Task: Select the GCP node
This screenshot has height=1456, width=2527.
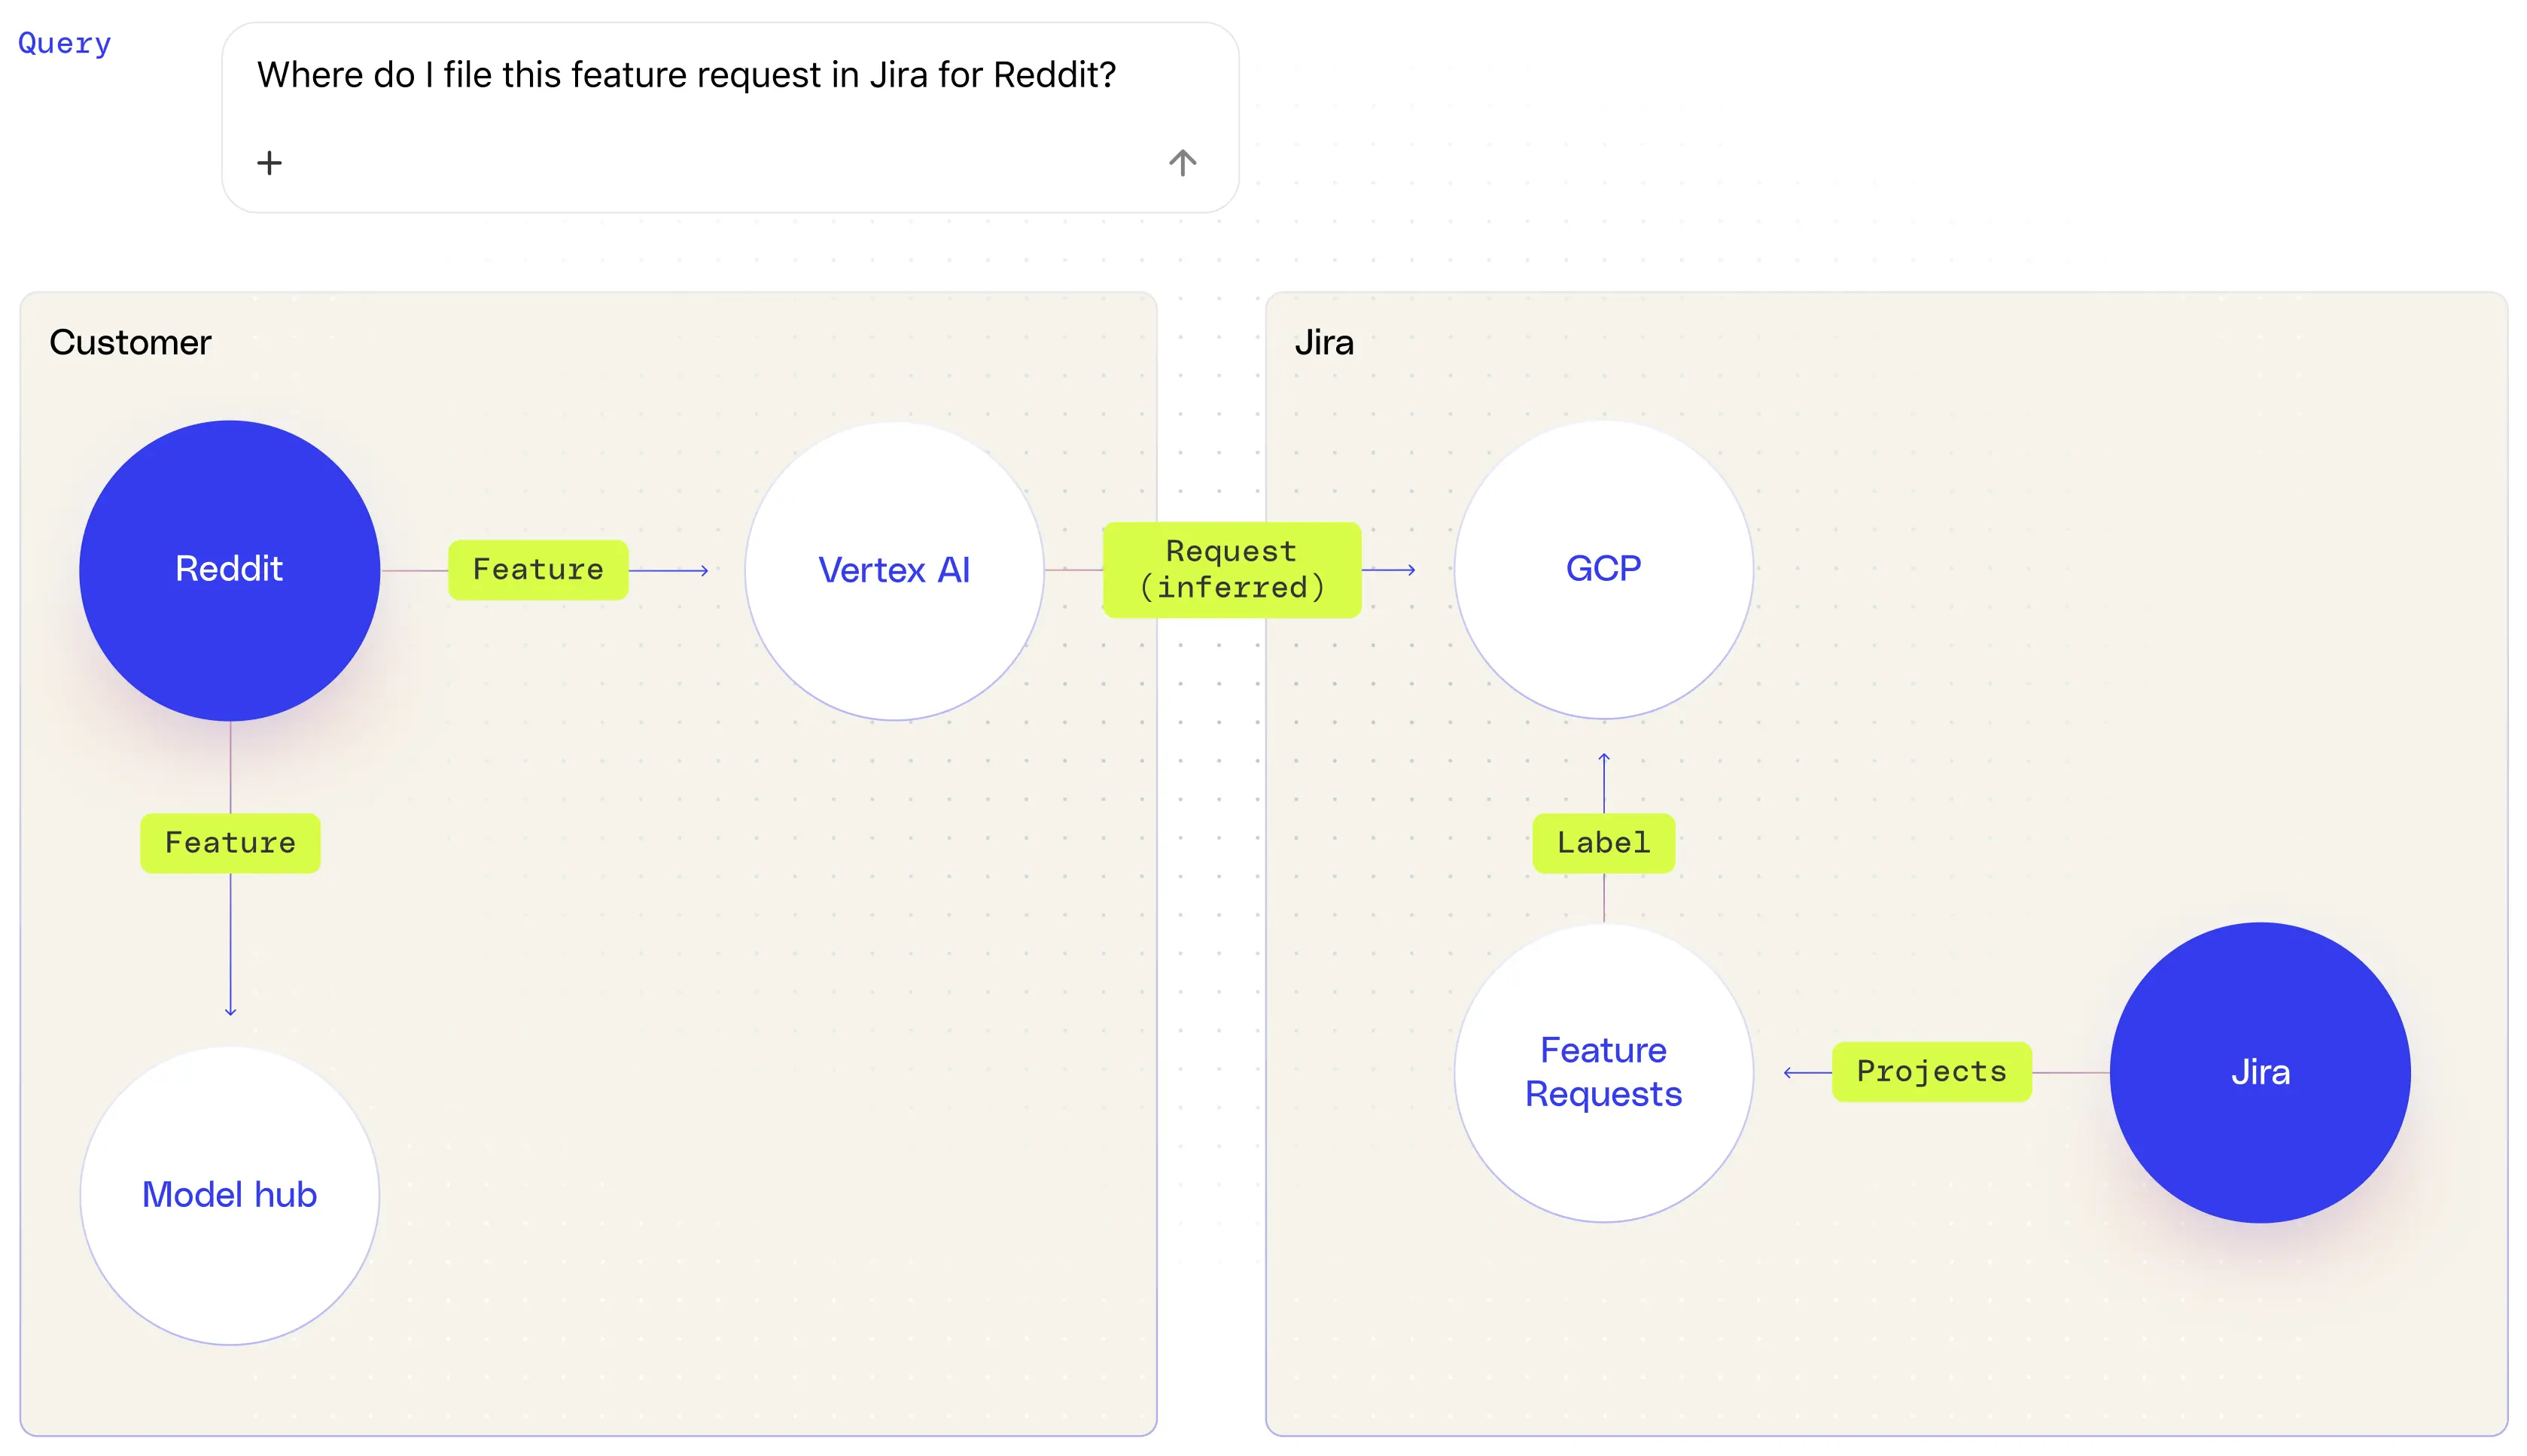Action: (1603, 569)
